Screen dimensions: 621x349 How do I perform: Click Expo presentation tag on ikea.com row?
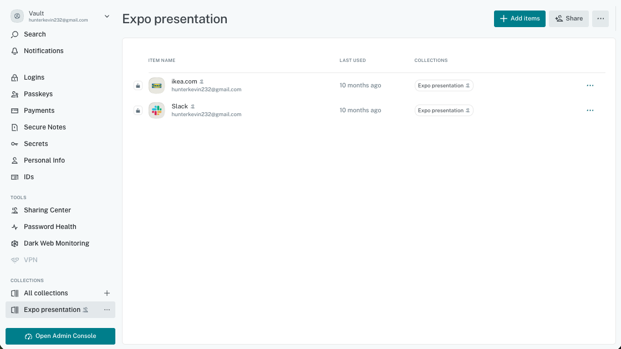pos(444,86)
